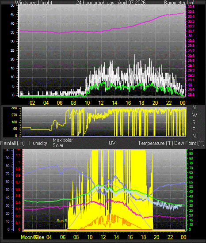Click 360 on the wind direction axis
Screen dimensions: 206x243
(14, 108)
